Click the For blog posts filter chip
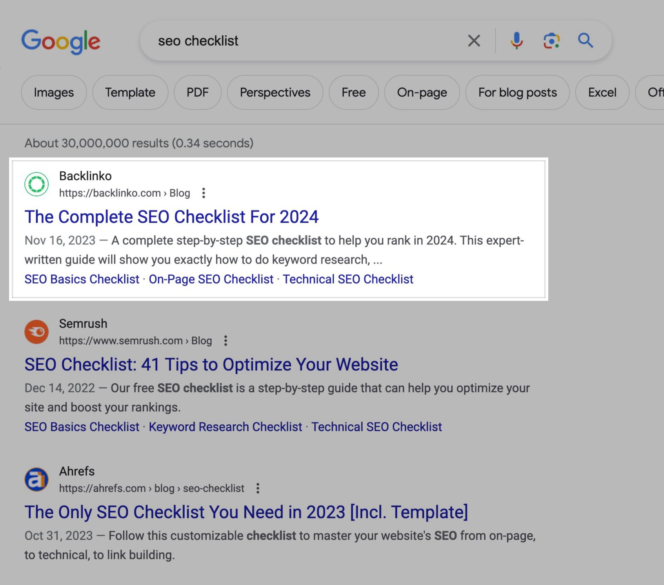Screen dimensions: 664x585 tap(518, 93)
